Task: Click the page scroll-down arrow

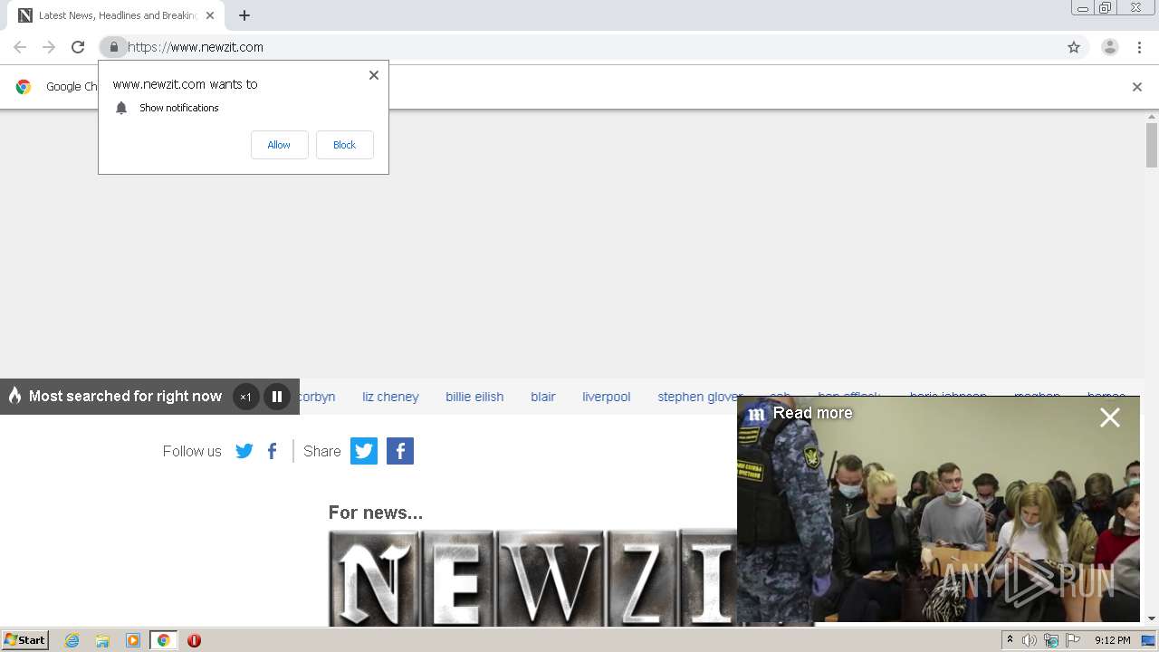Action: (x=1152, y=618)
